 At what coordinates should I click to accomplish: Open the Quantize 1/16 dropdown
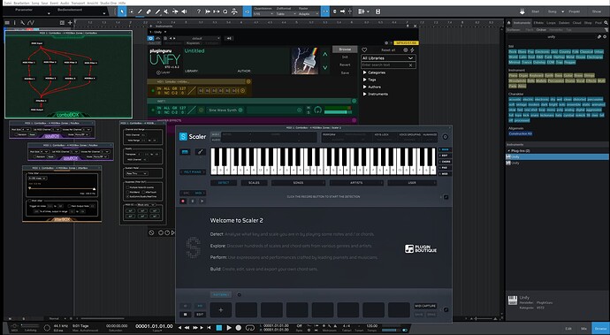263,14
